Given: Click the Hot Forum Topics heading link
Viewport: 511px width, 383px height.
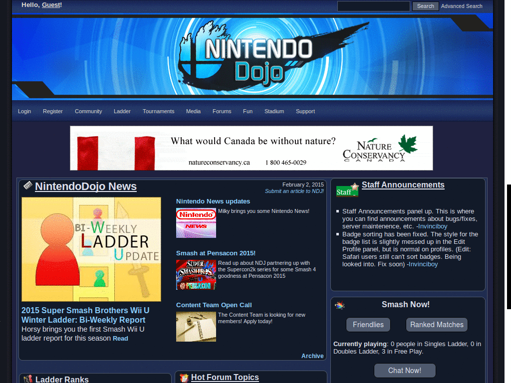Looking at the screenshot, I should (225, 377).
